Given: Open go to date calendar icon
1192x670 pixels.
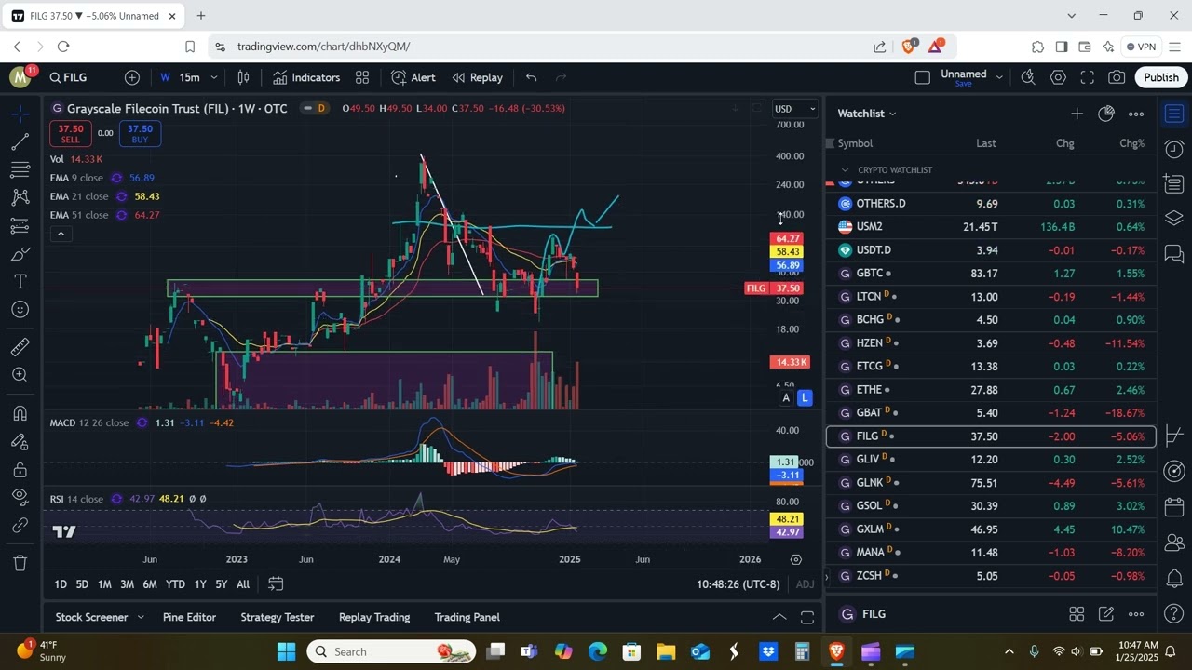Looking at the screenshot, I should click(x=276, y=584).
